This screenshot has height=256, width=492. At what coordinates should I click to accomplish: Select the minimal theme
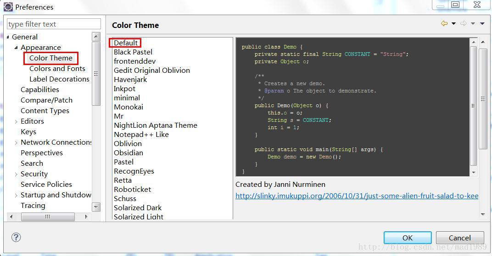tap(127, 98)
